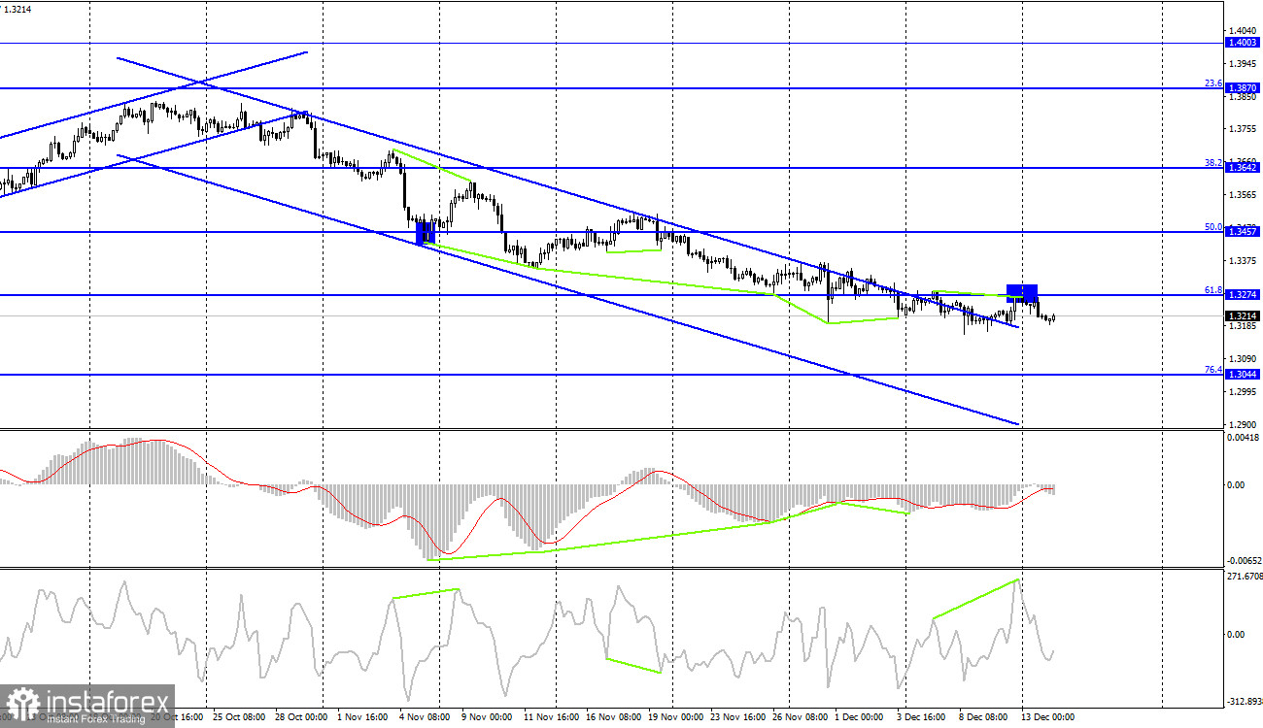Select the 1.3642 blue price tag

tap(1243, 168)
